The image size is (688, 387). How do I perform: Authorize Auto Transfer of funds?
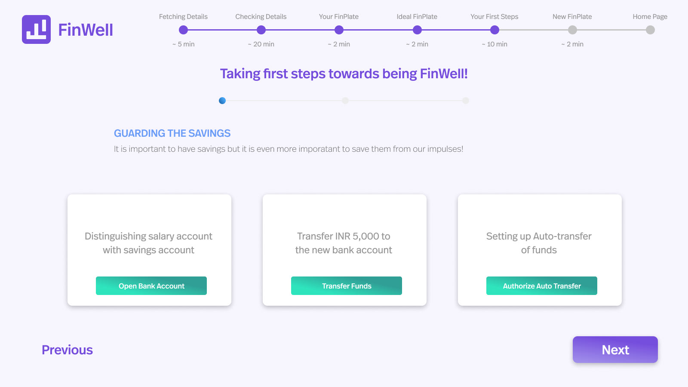click(542, 286)
